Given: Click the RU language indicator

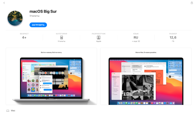Looking at the screenshot, I should 136,38.
